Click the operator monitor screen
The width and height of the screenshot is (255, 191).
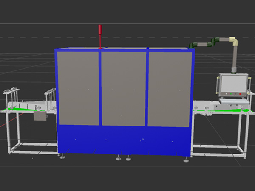pos(232,83)
